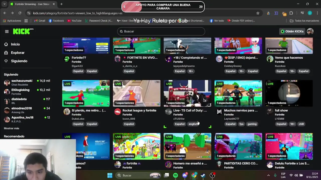Image resolution: width=321 pixels, height=180 pixels.
Task: Open 'Delulu Fortnite x Los S...' stream title
Action: point(292,163)
